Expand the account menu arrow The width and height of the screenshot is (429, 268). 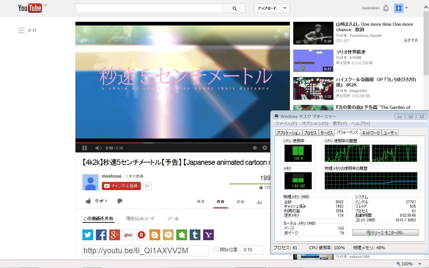click(x=407, y=8)
